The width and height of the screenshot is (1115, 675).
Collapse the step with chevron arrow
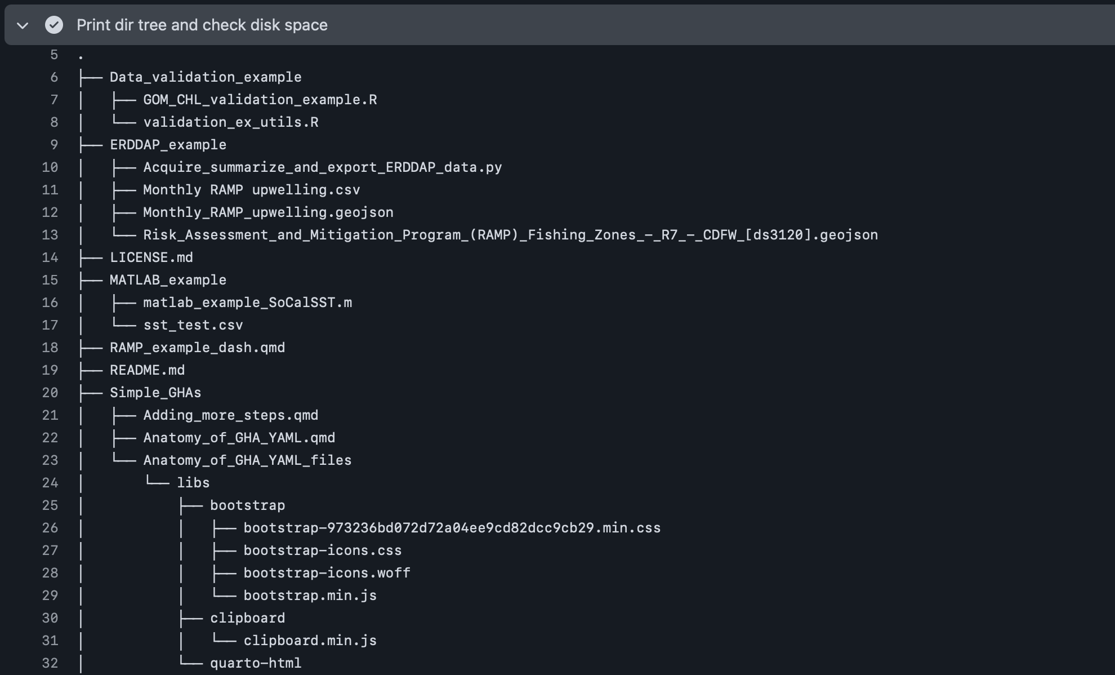point(23,25)
